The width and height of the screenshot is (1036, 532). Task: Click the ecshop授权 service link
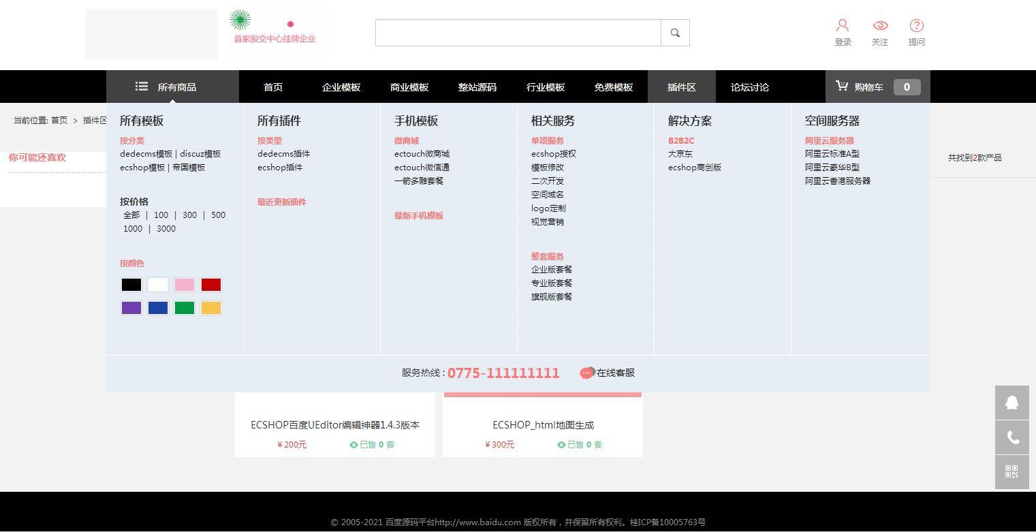[553, 153]
